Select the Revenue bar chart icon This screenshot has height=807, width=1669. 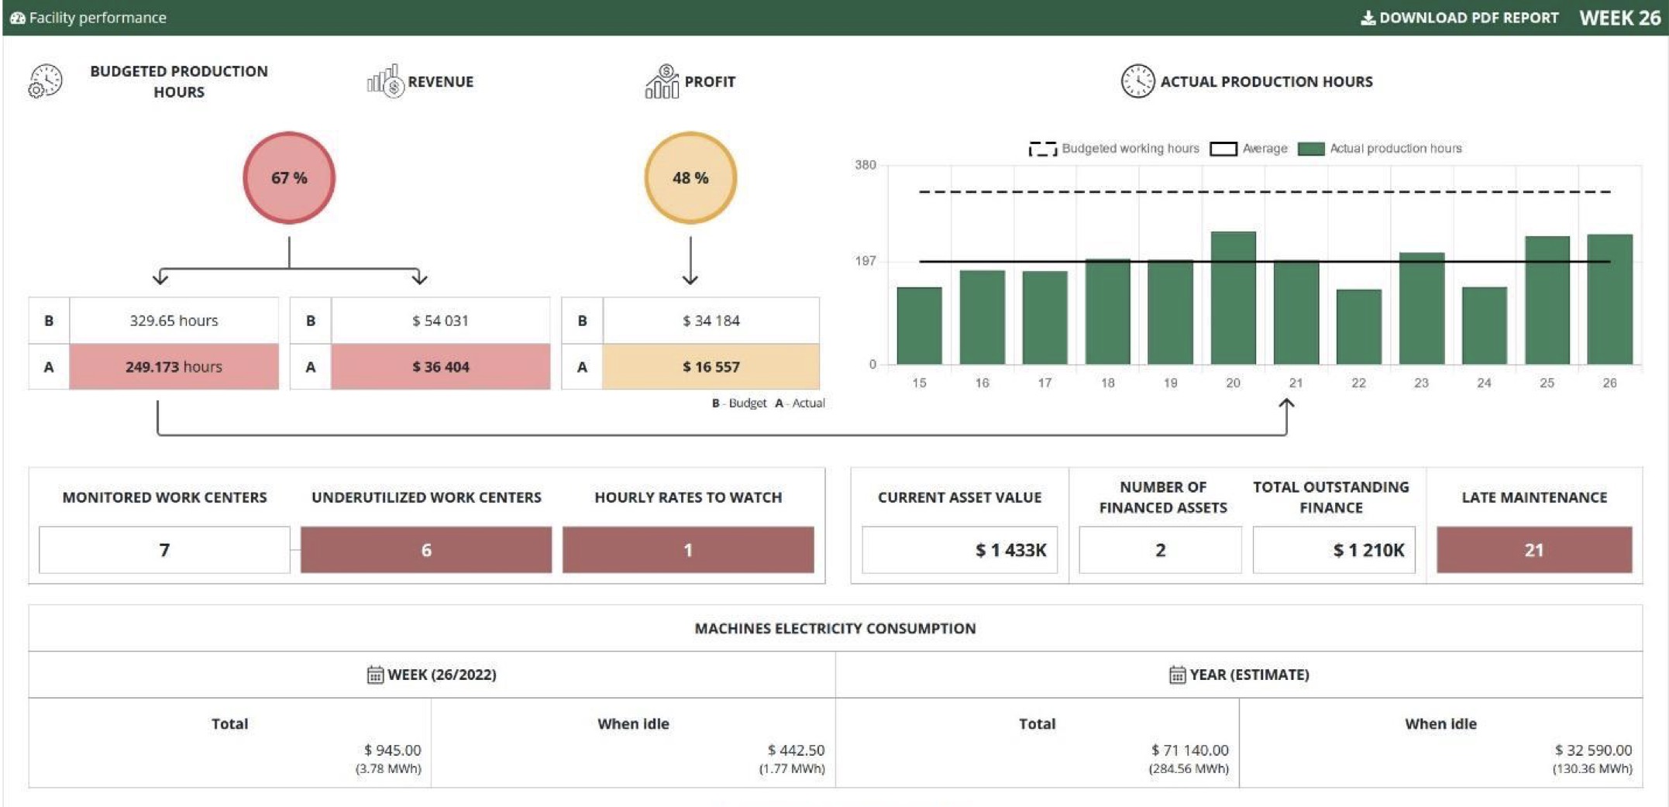click(x=385, y=80)
